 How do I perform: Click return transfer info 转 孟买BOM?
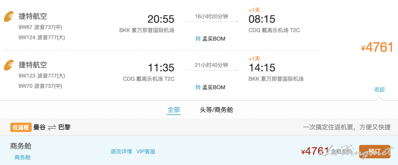[210, 87]
